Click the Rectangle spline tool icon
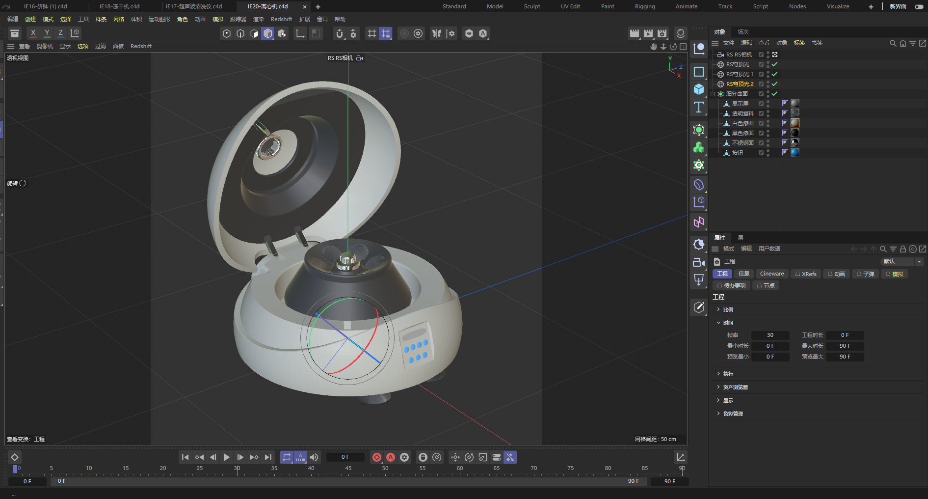This screenshot has width=928, height=499. (x=699, y=72)
